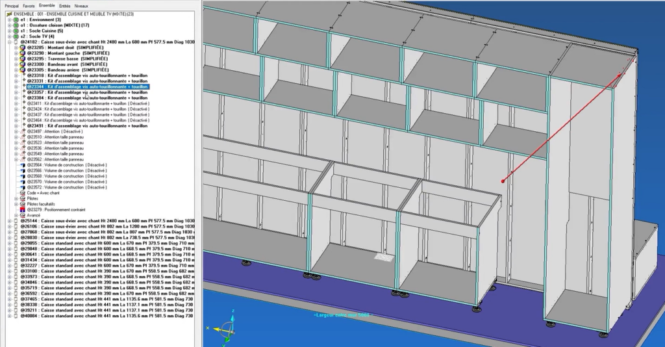Click the warning icon of @23510 Attention taille panneau
Viewport: 665px width, 347px height.
point(23,137)
